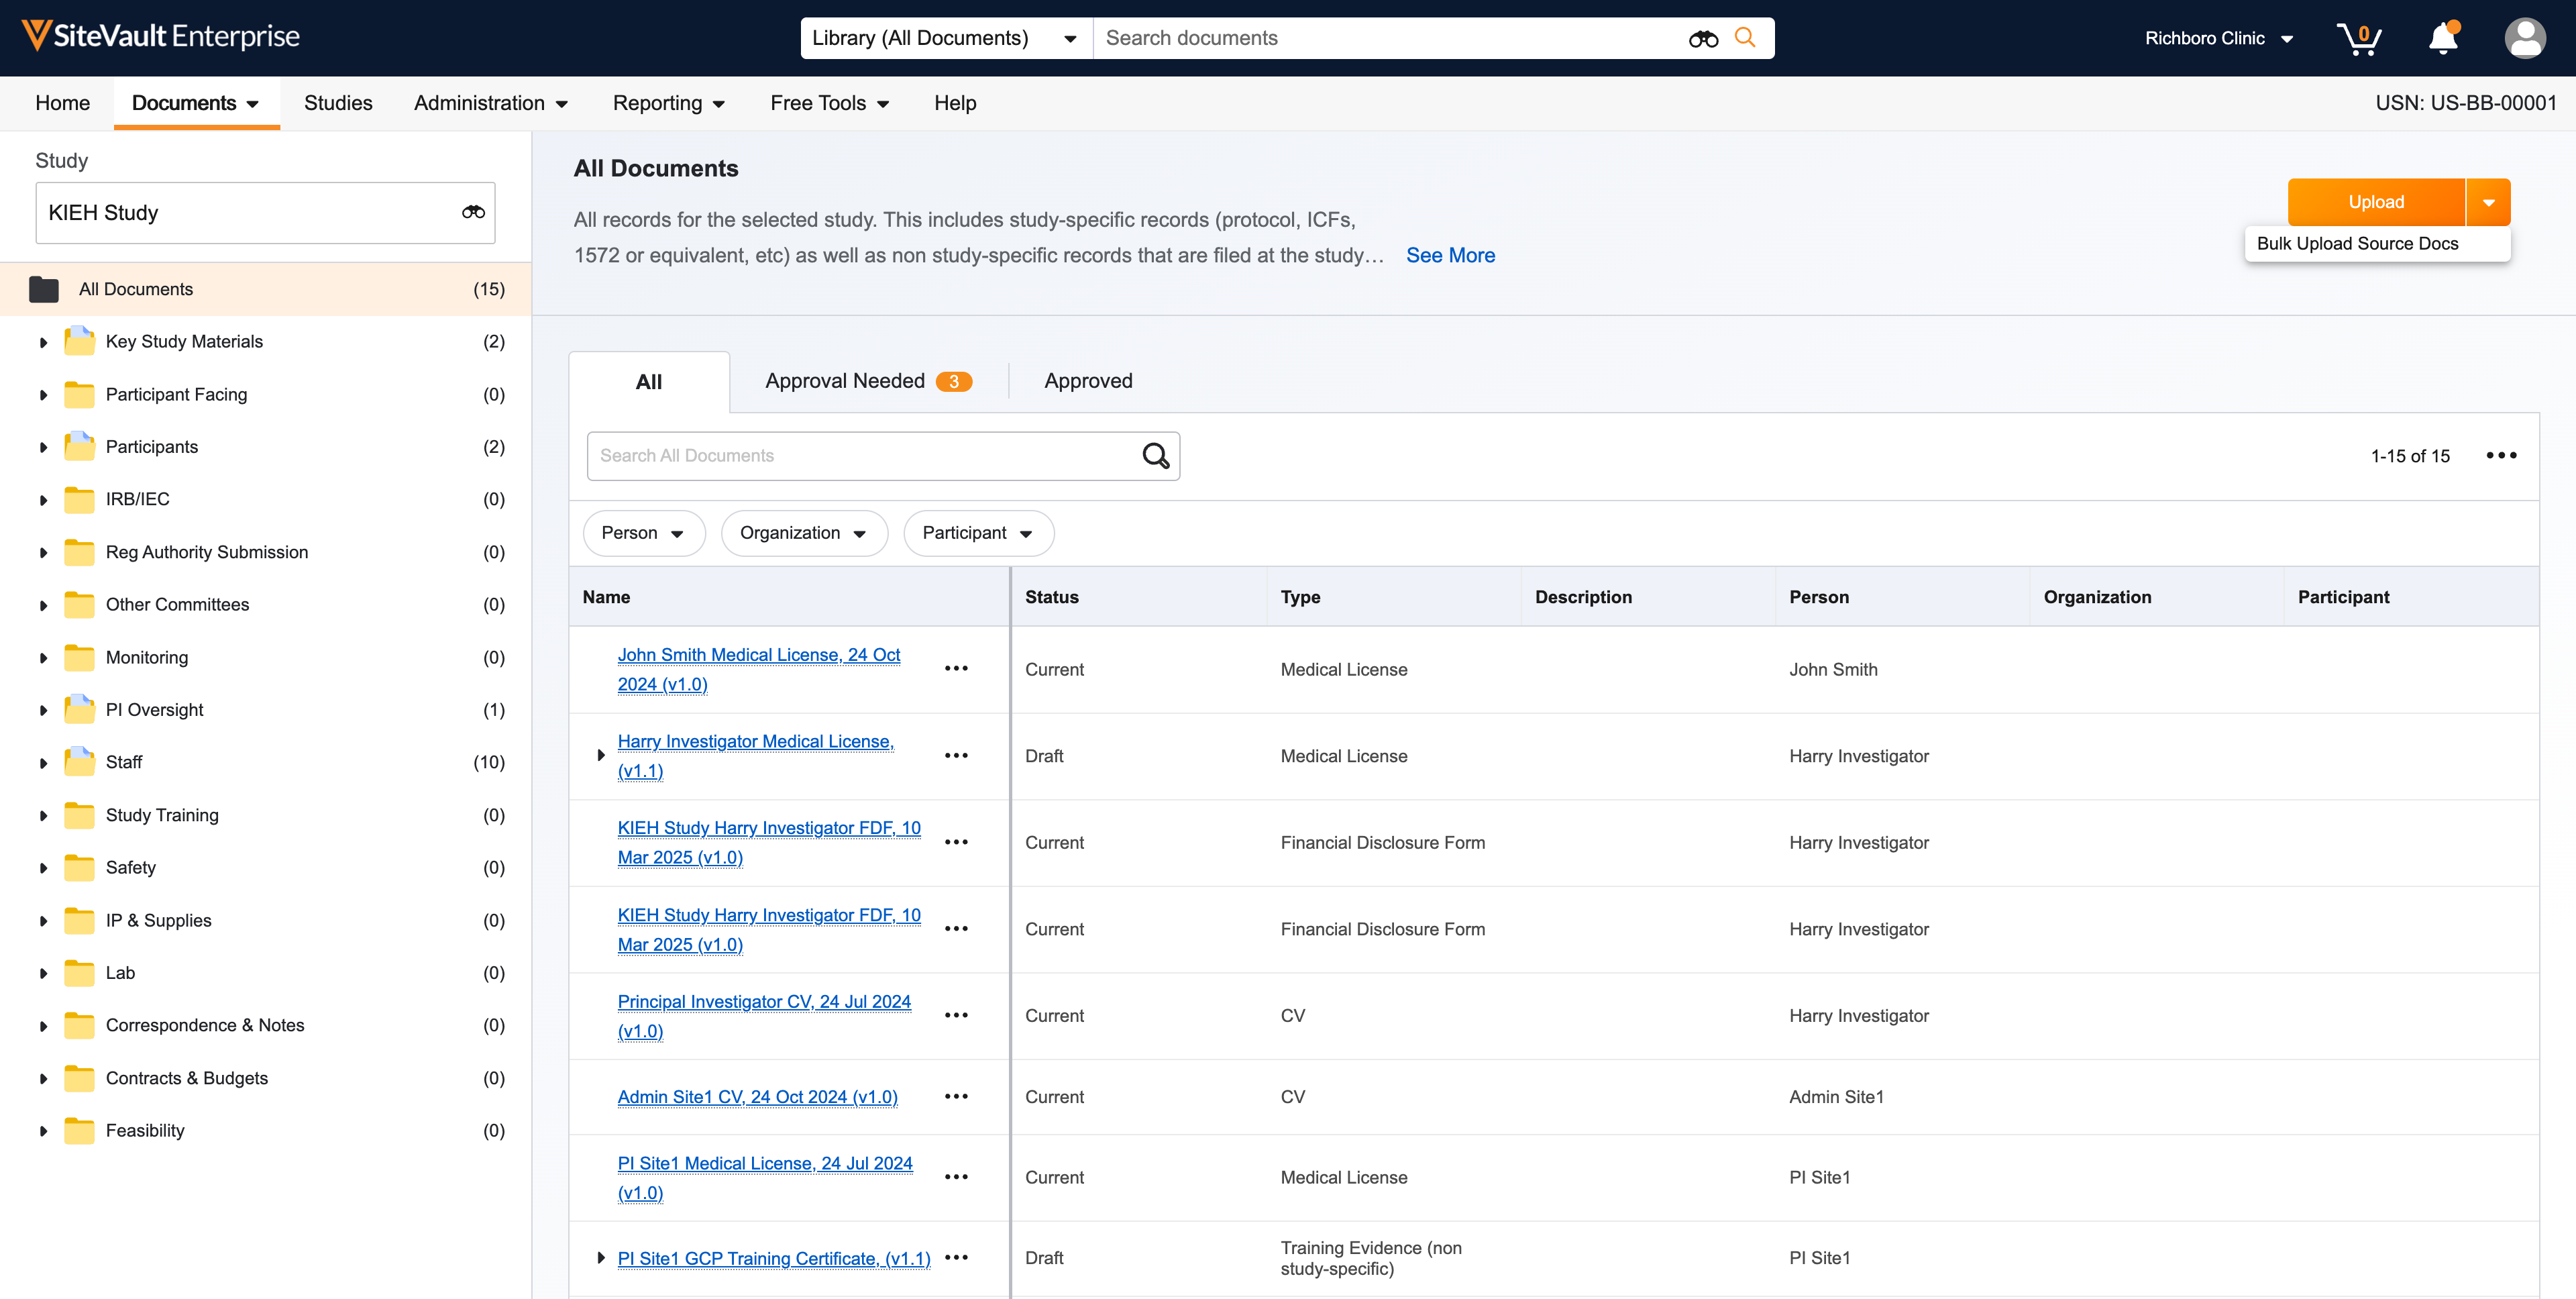Expand the Monitoring folder

[x=43, y=658]
